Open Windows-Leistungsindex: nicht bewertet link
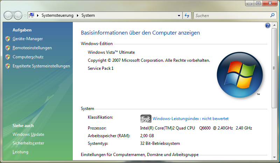The height and width of the screenshot is (163, 280). (190, 119)
